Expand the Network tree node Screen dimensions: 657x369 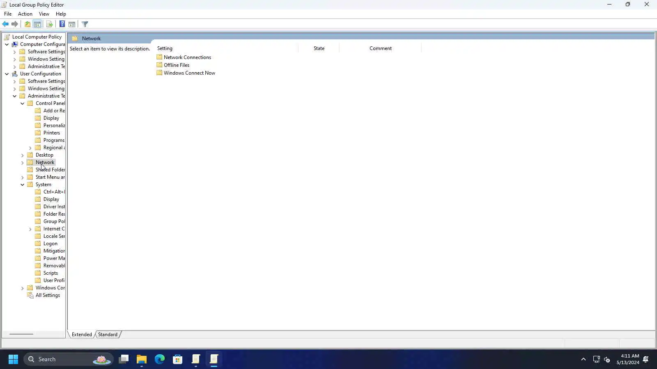coord(23,162)
